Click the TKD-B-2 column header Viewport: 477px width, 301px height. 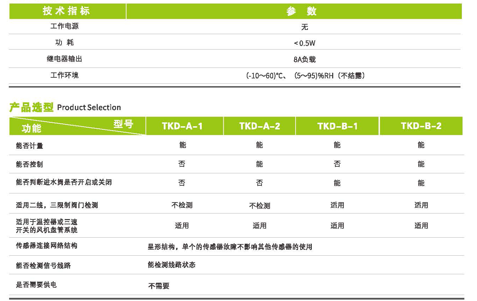pyautogui.click(x=421, y=126)
